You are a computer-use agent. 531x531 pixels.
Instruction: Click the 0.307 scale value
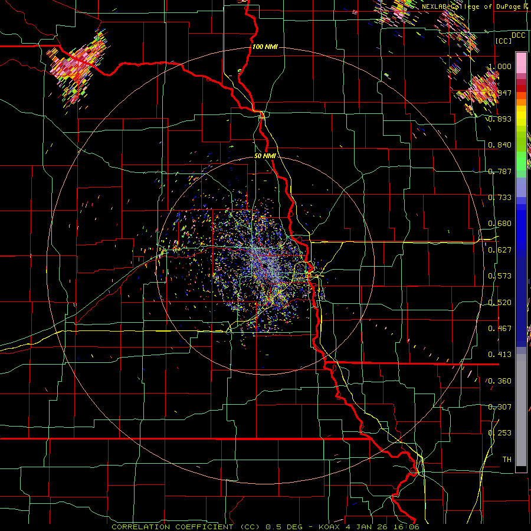(500, 407)
